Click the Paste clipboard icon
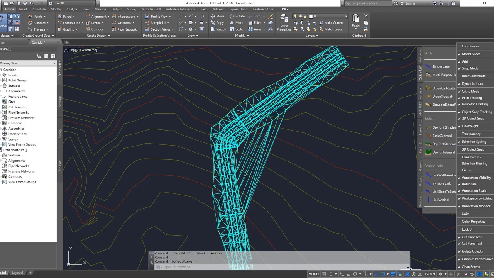The height and width of the screenshot is (278, 494). coord(356,20)
